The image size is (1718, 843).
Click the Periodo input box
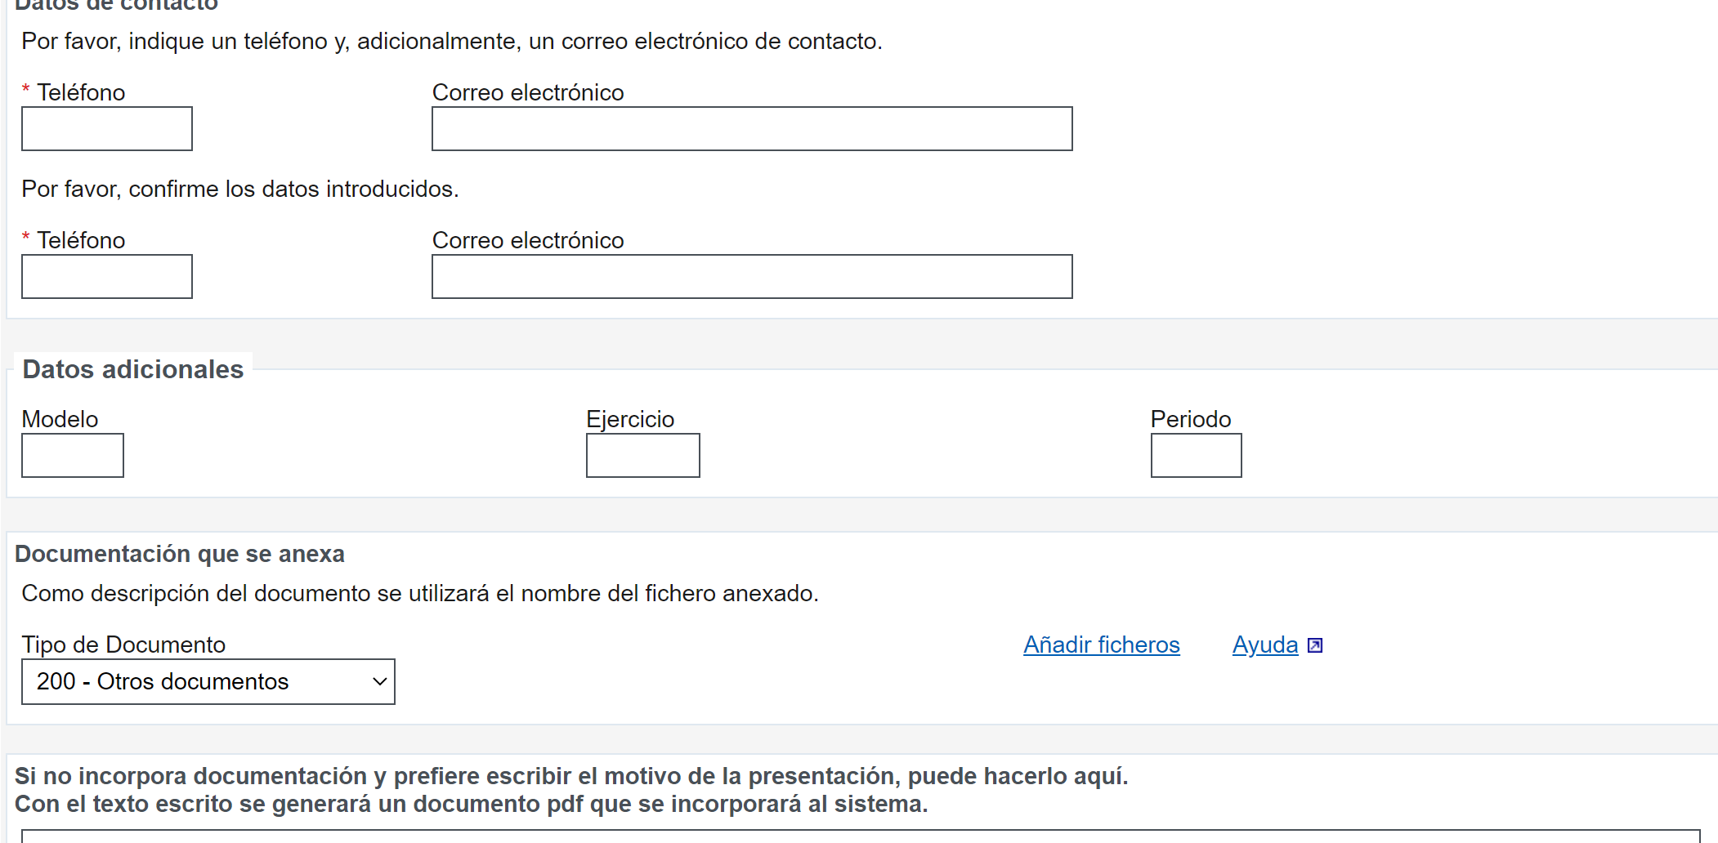pyautogui.click(x=1196, y=456)
